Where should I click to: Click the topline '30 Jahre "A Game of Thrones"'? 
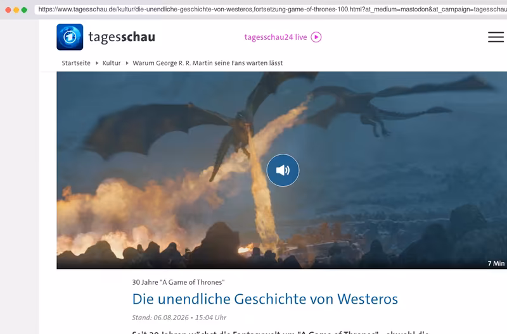[x=178, y=282]
